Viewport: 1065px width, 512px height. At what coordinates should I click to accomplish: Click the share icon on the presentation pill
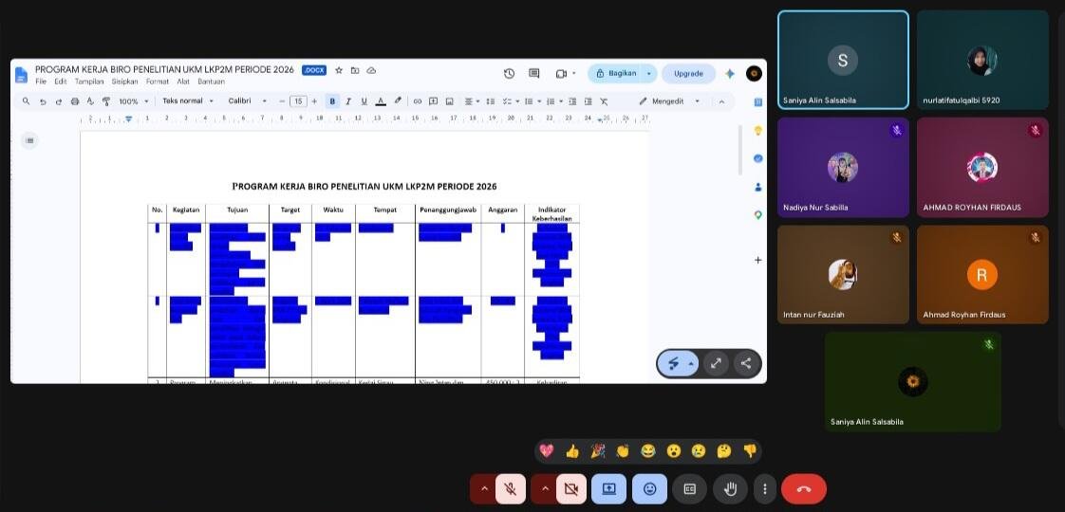point(746,363)
